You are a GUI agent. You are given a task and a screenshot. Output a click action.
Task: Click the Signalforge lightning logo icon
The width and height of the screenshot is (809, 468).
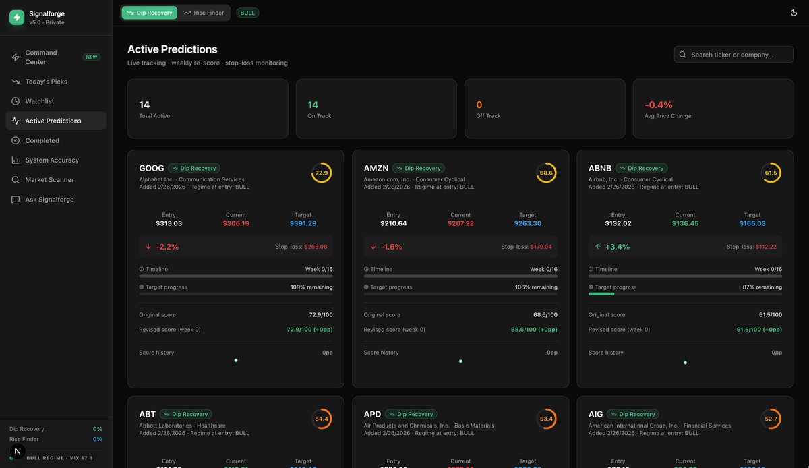coord(17,18)
